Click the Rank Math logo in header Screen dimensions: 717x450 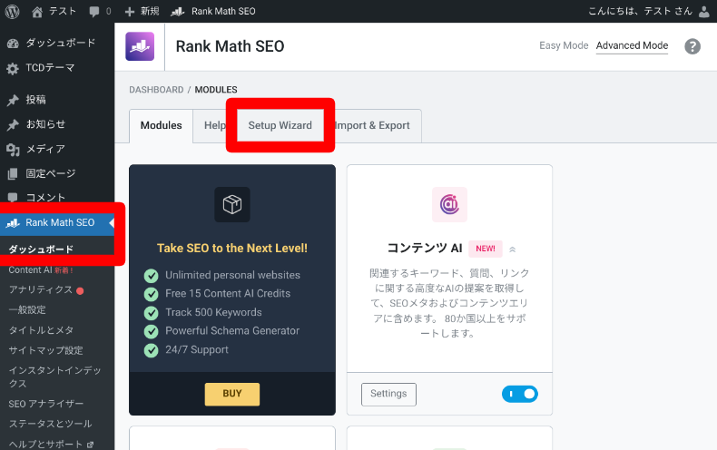(x=140, y=46)
